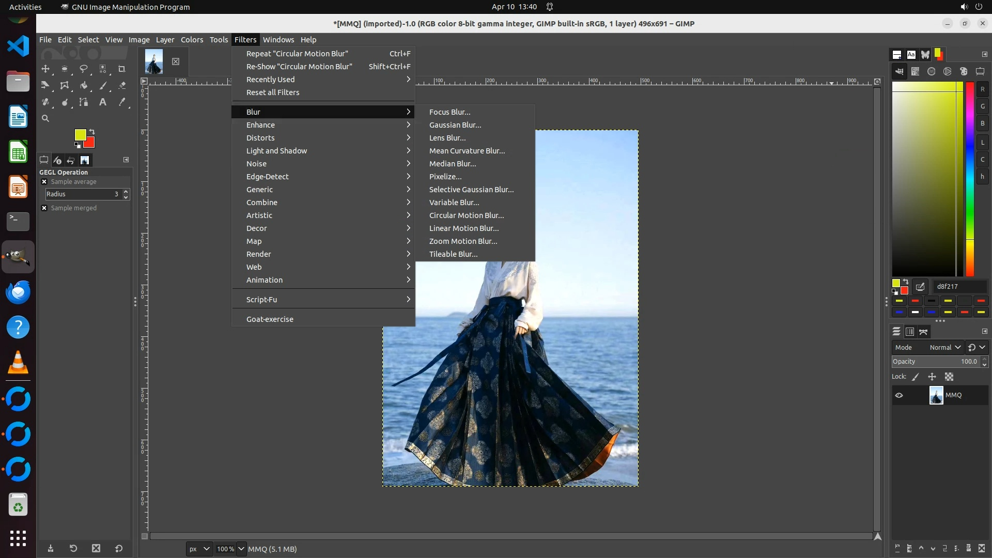Click the yellow foreground color swatch
This screenshot has height=558, width=992.
[x=80, y=135]
